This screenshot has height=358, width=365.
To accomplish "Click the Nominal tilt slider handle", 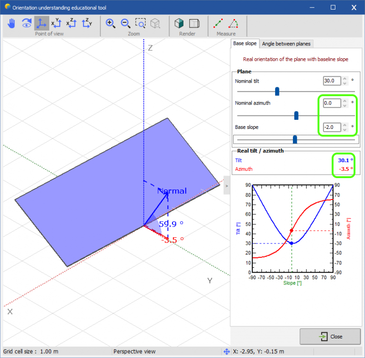I will [277, 91].
